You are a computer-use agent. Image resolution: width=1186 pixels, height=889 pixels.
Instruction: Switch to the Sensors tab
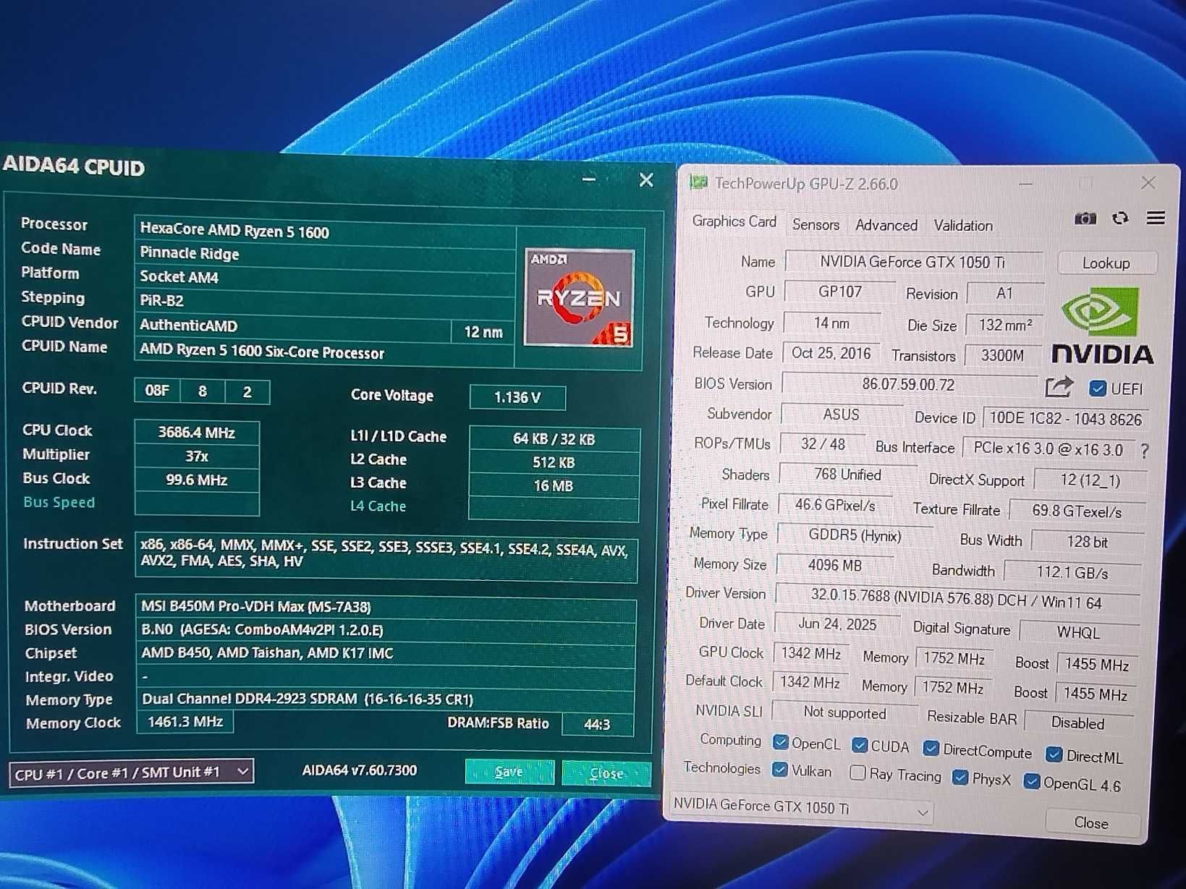pyautogui.click(x=816, y=225)
